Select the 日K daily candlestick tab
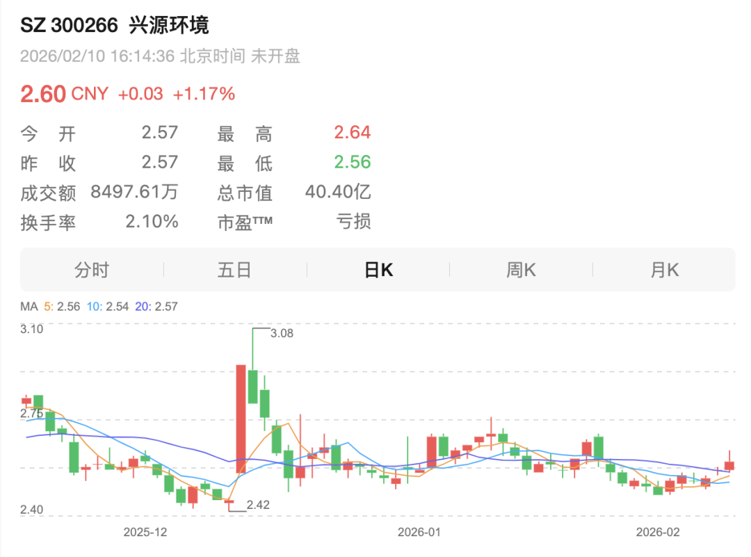Image resolution: width=751 pixels, height=557 pixels. coord(378,270)
